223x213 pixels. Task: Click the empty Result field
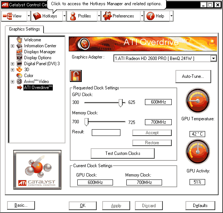point(106,133)
